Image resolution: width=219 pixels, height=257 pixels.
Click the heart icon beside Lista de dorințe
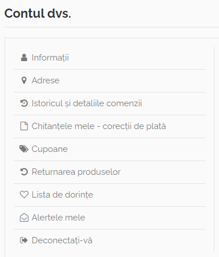click(24, 195)
